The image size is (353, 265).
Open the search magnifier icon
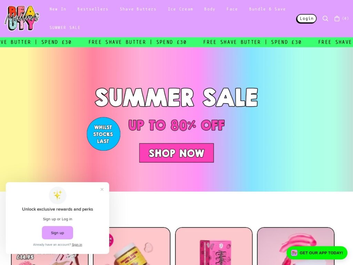tap(325, 19)
